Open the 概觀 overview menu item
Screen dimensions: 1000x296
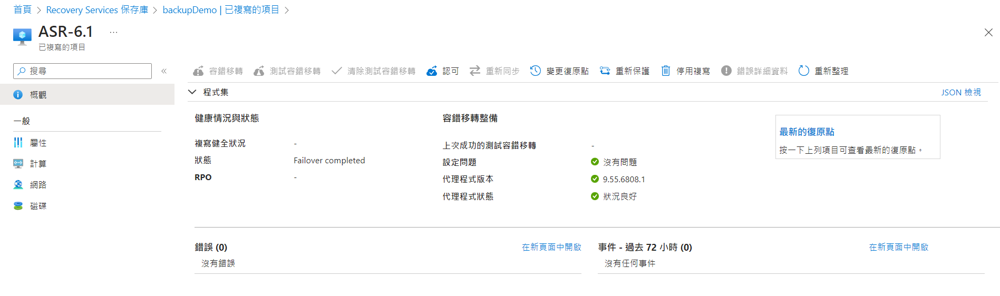pyautogui.click(x=87, y=95)
